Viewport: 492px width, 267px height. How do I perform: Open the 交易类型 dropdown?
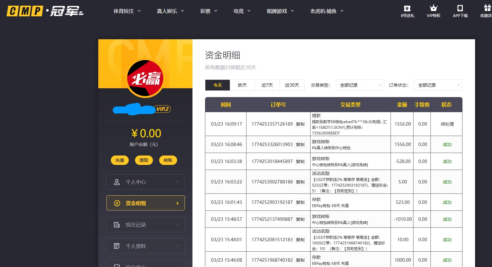[360, 85]
